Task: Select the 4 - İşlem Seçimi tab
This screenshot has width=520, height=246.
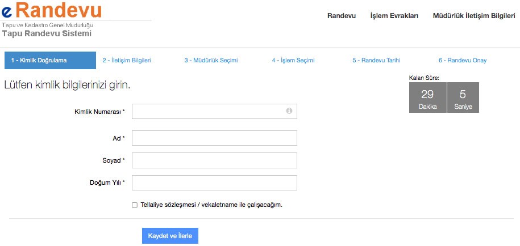Action: [293, 60]
